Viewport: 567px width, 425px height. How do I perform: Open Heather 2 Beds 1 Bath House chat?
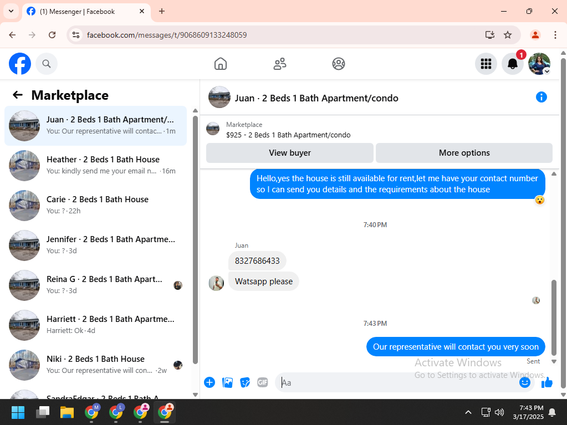pyautogui.click(x=95, y=166)
